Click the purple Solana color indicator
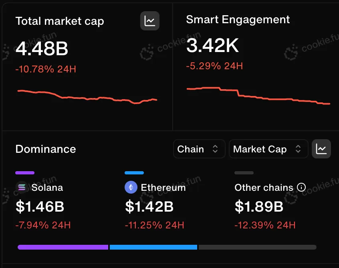339x268 pixels. pos(25,173)
